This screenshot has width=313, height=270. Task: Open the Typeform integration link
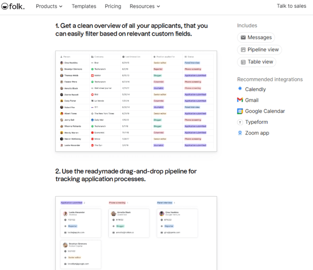click(257, 122)
